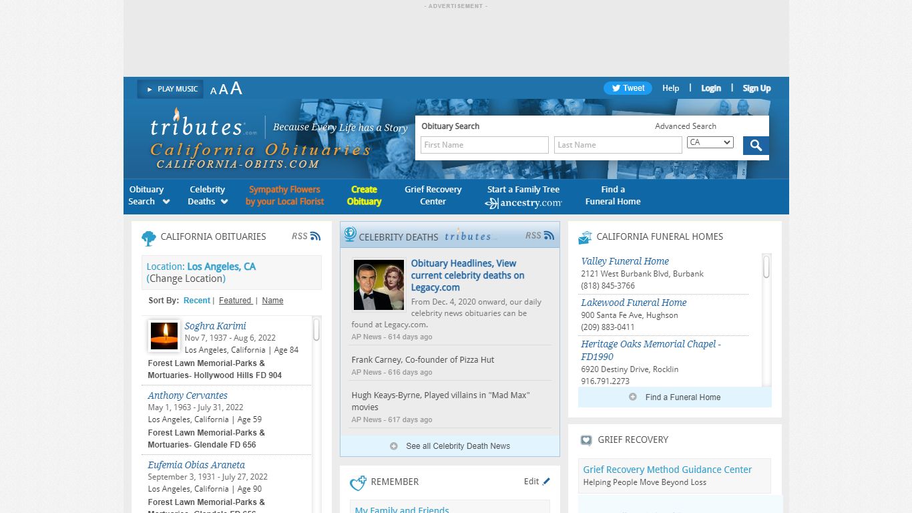Click the Remember panel heart icon
The image size is (912, 513).
pos(359,483)
